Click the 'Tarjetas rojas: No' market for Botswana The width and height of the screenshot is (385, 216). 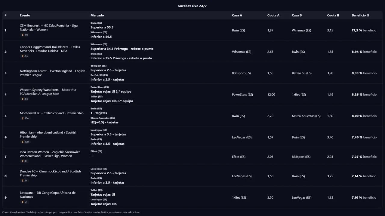click(103, 204)
